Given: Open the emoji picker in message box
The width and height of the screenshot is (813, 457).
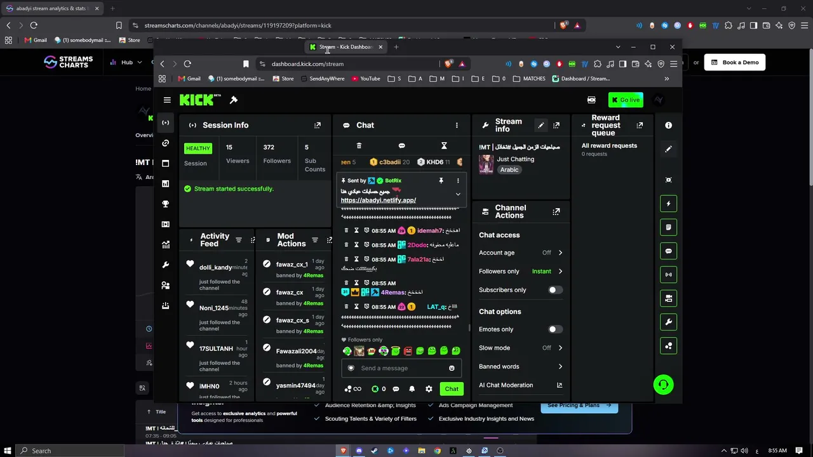Looking at the screenshot, I should tap(452, 368).
